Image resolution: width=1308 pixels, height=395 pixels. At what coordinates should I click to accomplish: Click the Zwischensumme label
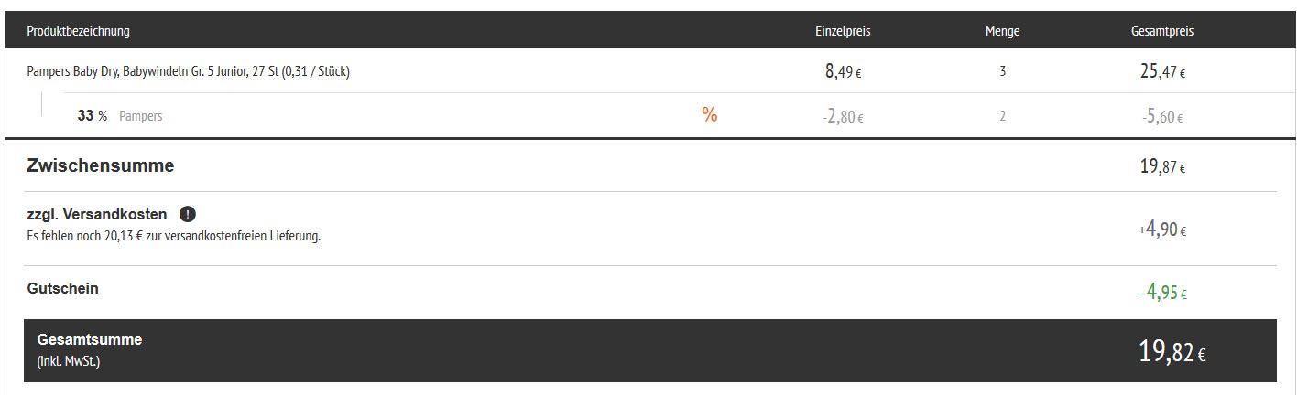tap(101, 166)
